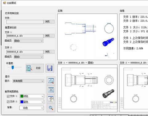The width and height of the screenshot is (148, 116).
Task: Click the 区别 difference preview image
Action: click(87, 37)
